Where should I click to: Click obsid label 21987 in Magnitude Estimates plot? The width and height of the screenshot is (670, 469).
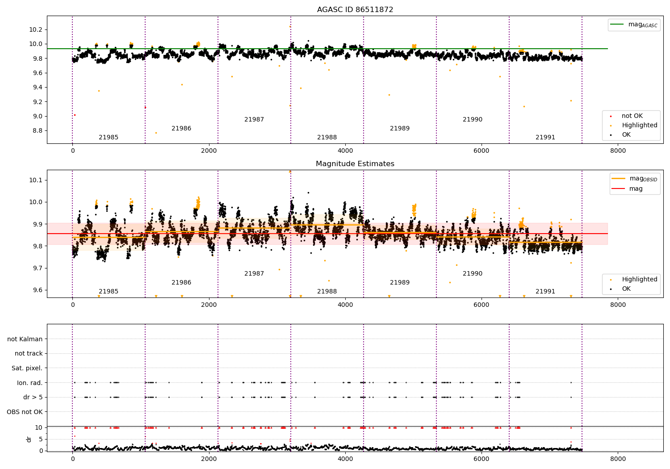(x=254, y=274)
